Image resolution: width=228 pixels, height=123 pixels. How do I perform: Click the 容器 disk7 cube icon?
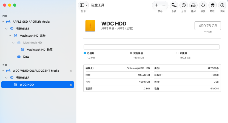pyautogui.click(x=12, y=77)
